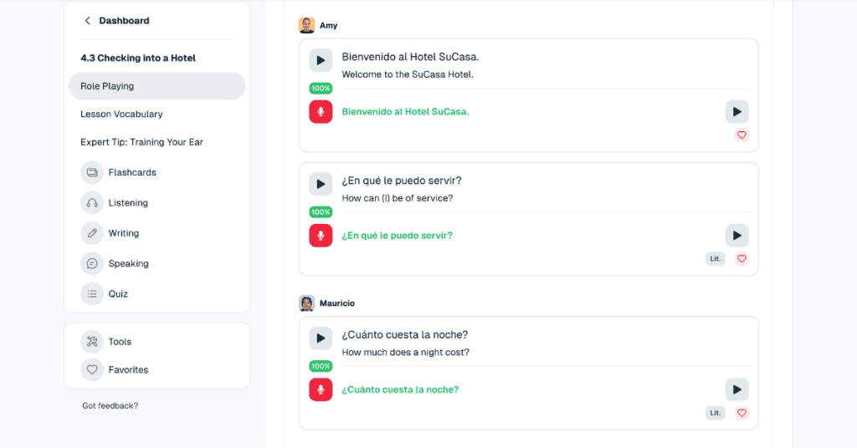Viewport: 857px width, 448px height.
Task: Show literal translation for ¿En qué le puedo servir?
Action: click(x=716, y=258)
